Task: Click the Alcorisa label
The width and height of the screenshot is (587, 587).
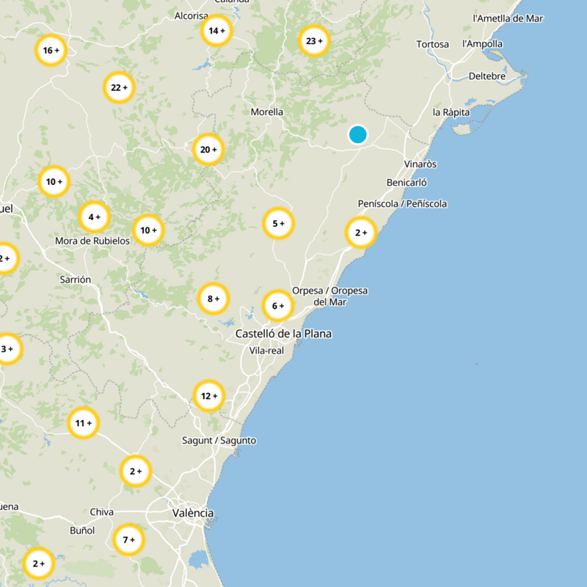Action: coord(192,15)
